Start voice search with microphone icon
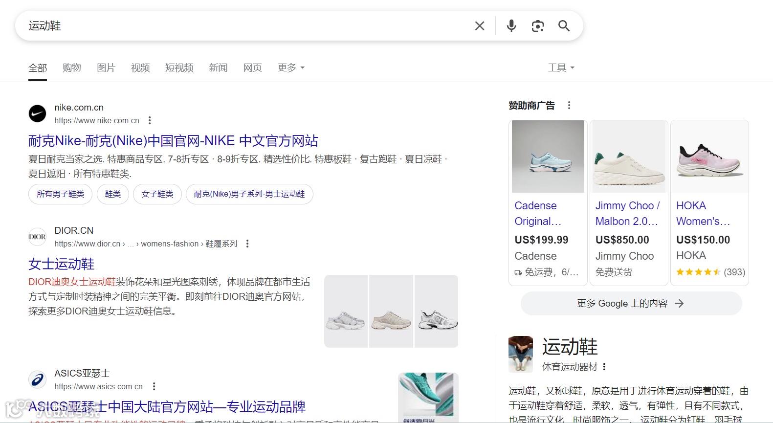 coord(511,26)
